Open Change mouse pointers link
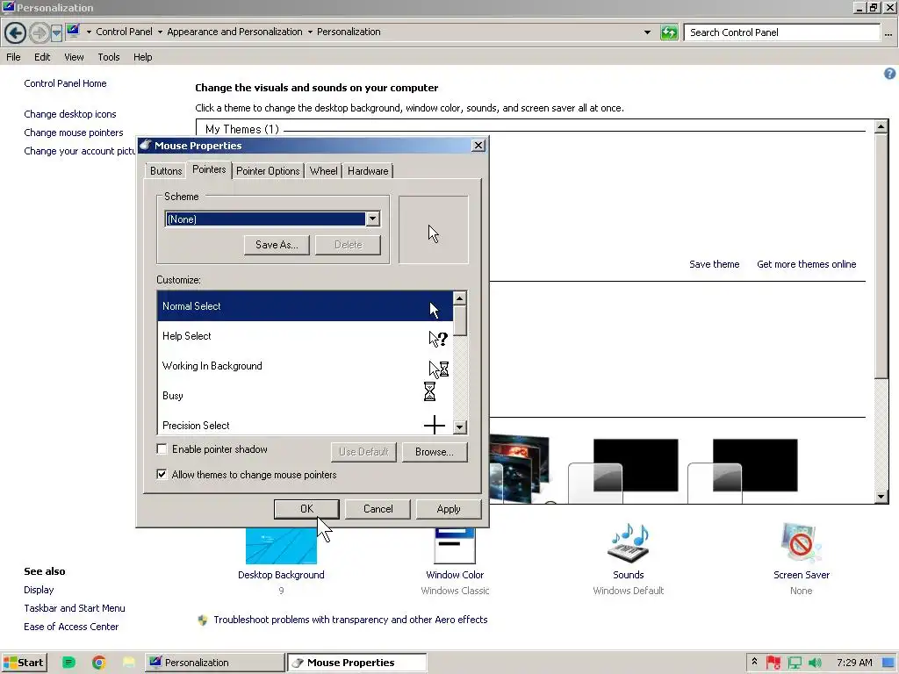 pos(74,133)
